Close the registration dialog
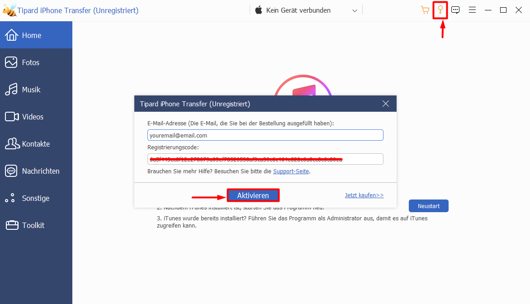The width and height of the screenshot is (530, 304). tap(386, 104)
